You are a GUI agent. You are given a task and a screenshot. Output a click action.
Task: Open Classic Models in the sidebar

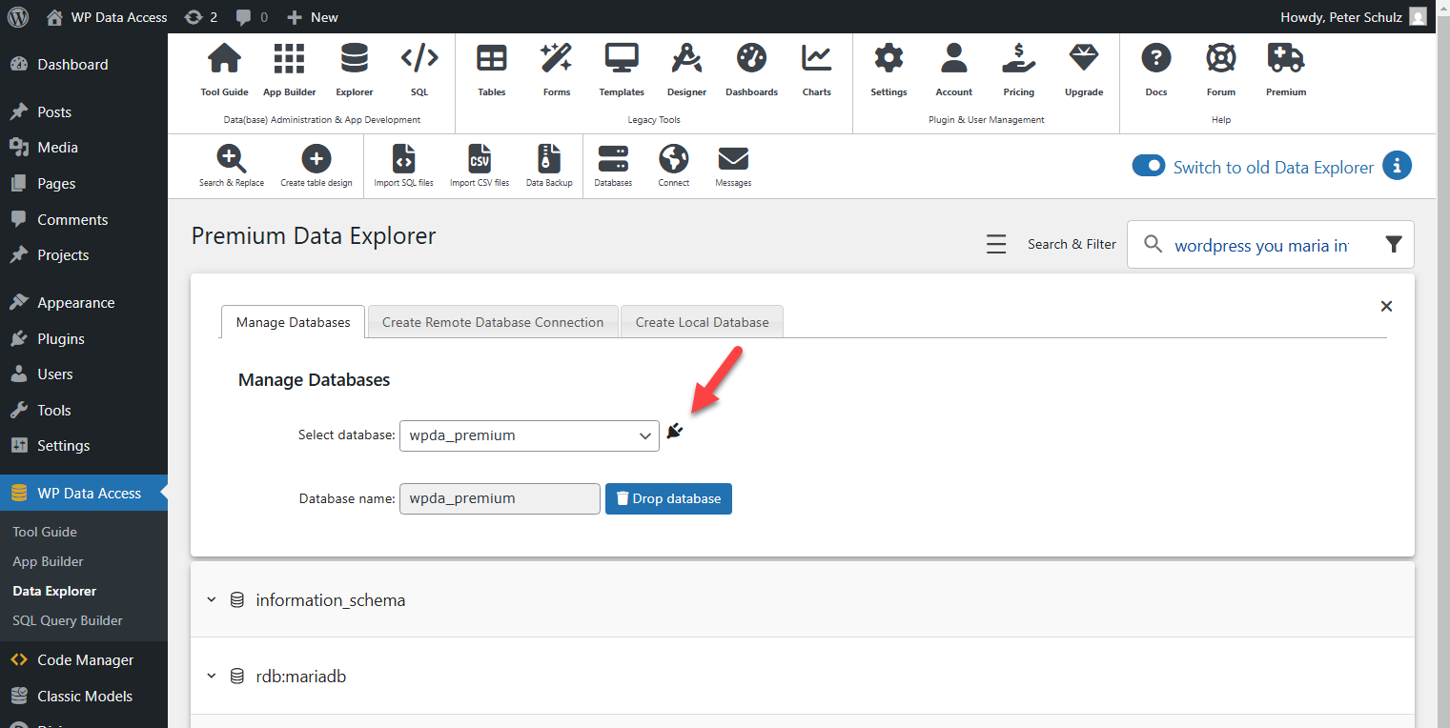pos(85,697)
